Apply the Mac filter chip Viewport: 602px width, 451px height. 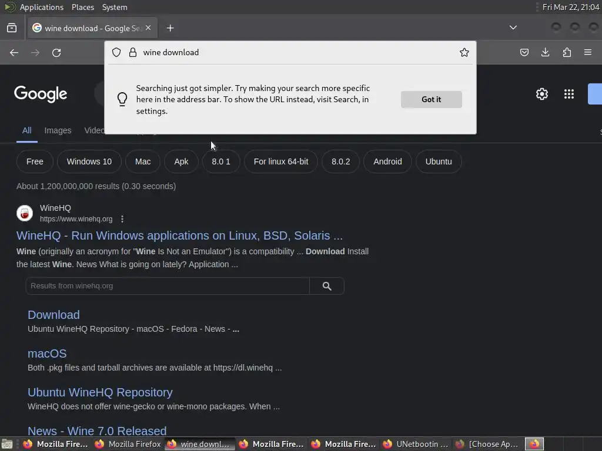tap(143, 161)
